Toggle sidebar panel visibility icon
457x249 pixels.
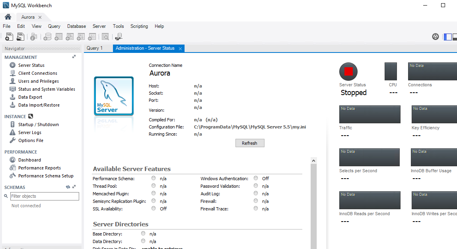[448, 37]
